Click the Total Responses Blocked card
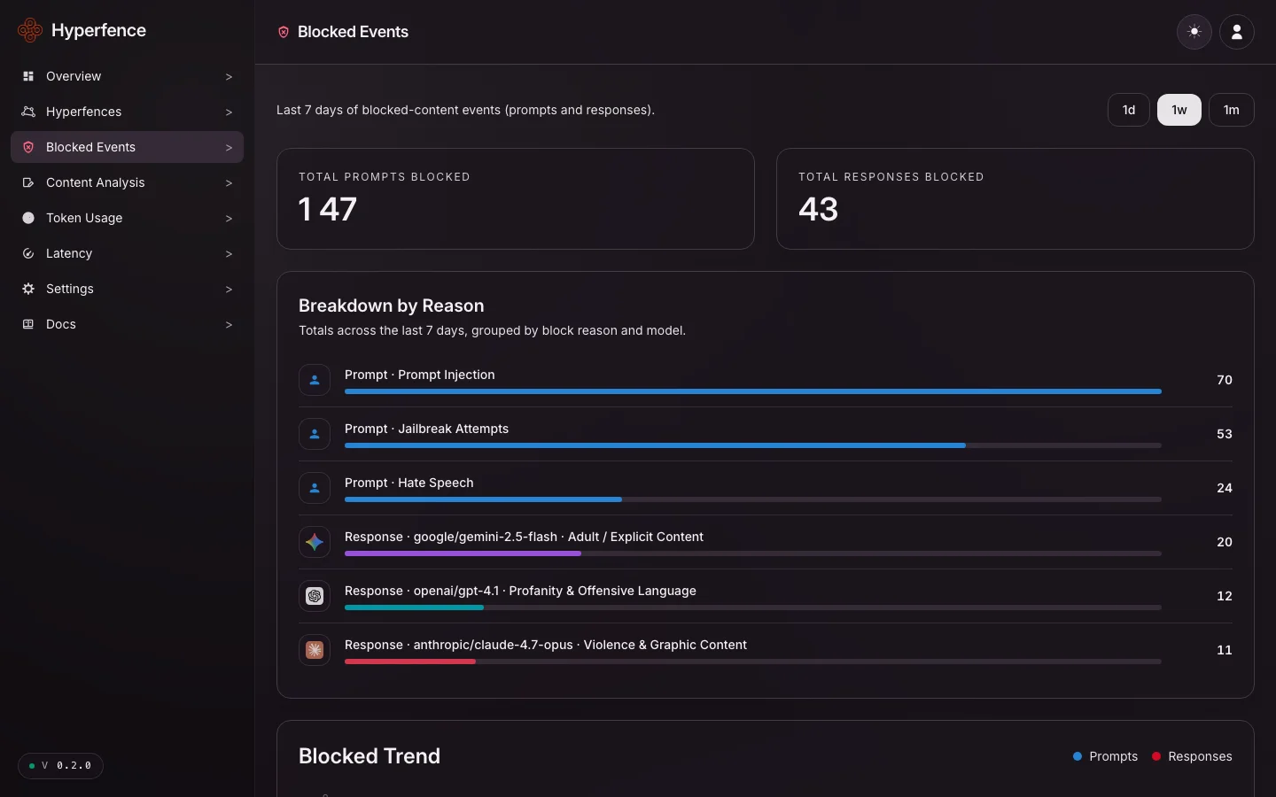 click(1015, 198)
